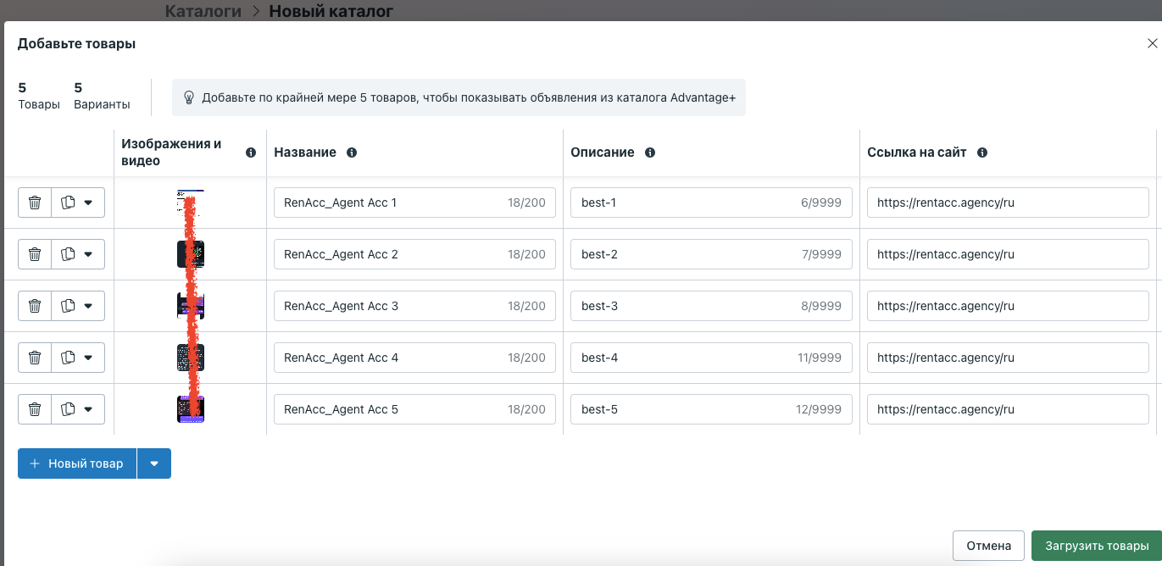Open duplicate options for RenAcc_Agent Acc 5
The height and width of the screenshot is (566, 1162).
[x=78, y=409]
